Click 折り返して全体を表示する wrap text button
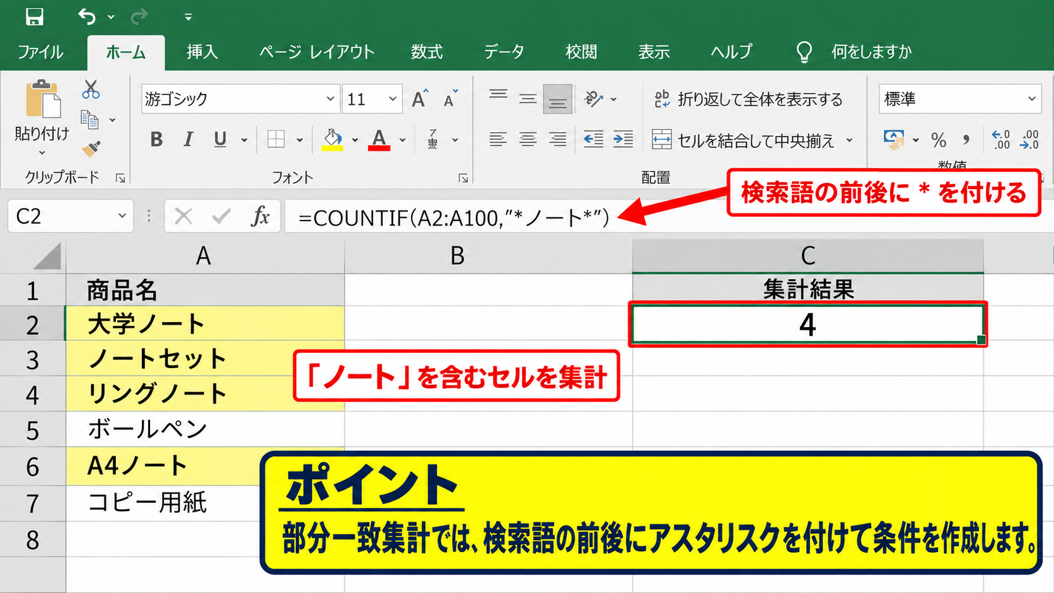The width and height of the screenshot is (1054, 593). (748, 99)
